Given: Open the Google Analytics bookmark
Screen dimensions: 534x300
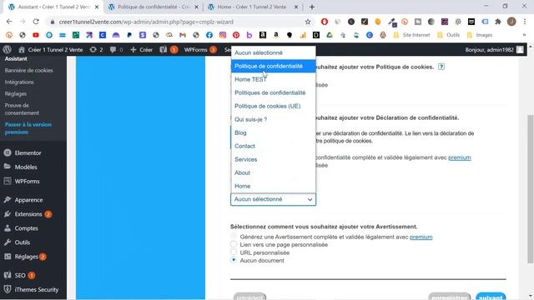Looking at the screenshot, I should [x=303, y=35].
